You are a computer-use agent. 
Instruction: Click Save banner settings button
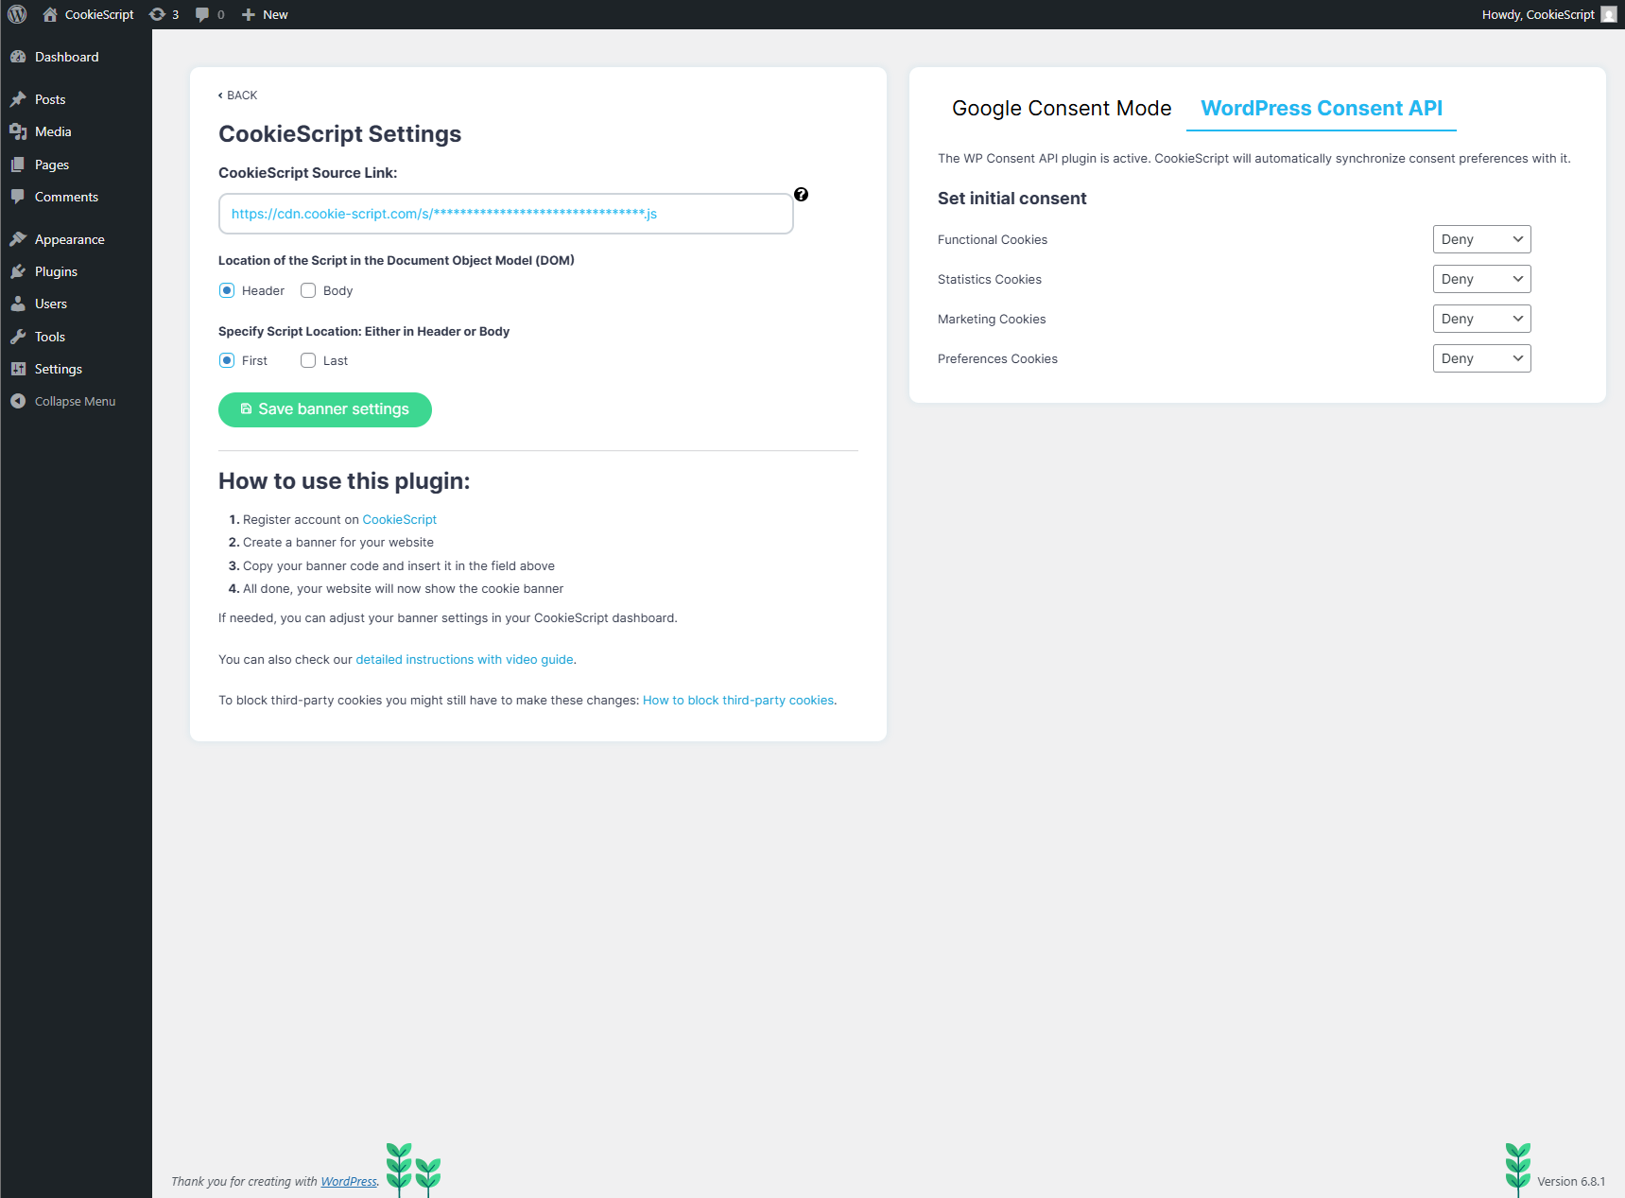pyautogui.click(x=325, y=409)
